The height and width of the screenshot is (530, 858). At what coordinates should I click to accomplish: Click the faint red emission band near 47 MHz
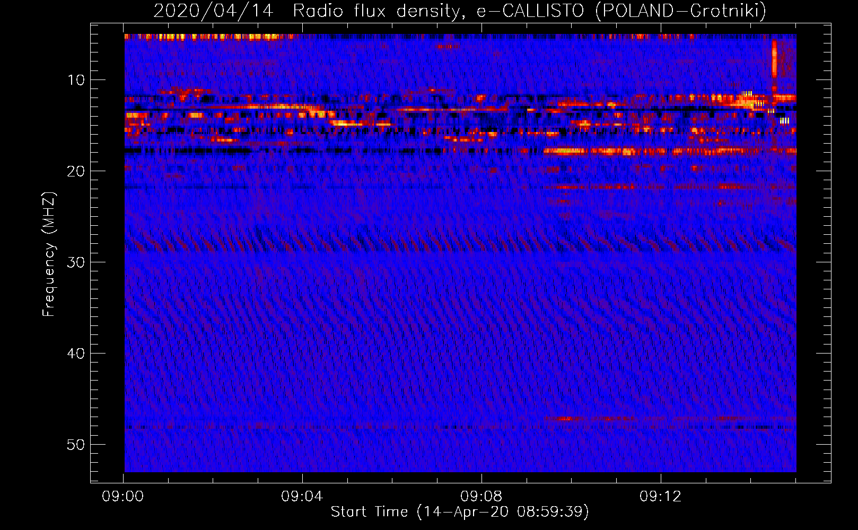[671, 419]
